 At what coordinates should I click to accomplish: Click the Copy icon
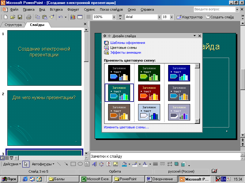(37, 17)
